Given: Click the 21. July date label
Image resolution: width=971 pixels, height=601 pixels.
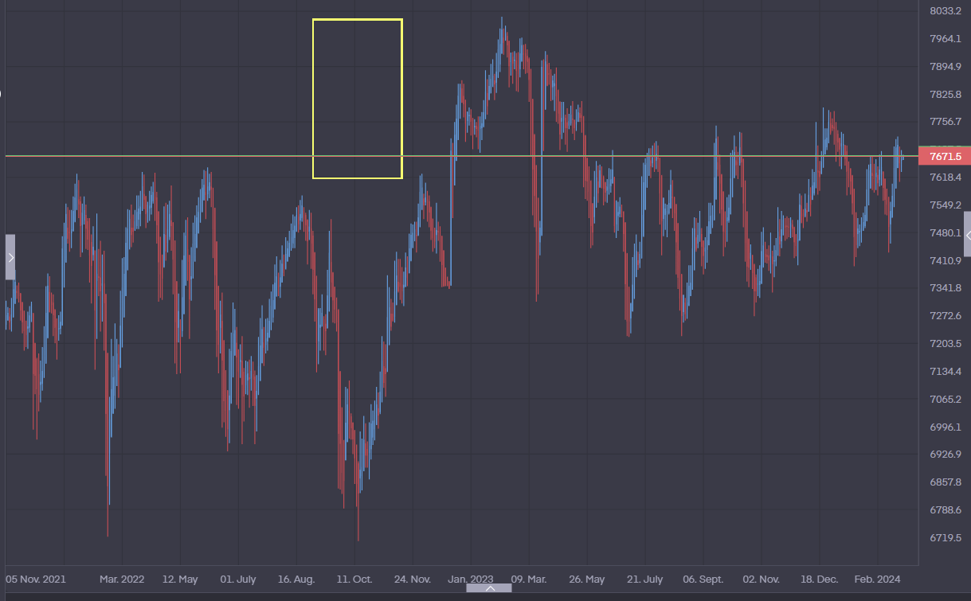Looking at the screenshot, I should tap(644, 580).
